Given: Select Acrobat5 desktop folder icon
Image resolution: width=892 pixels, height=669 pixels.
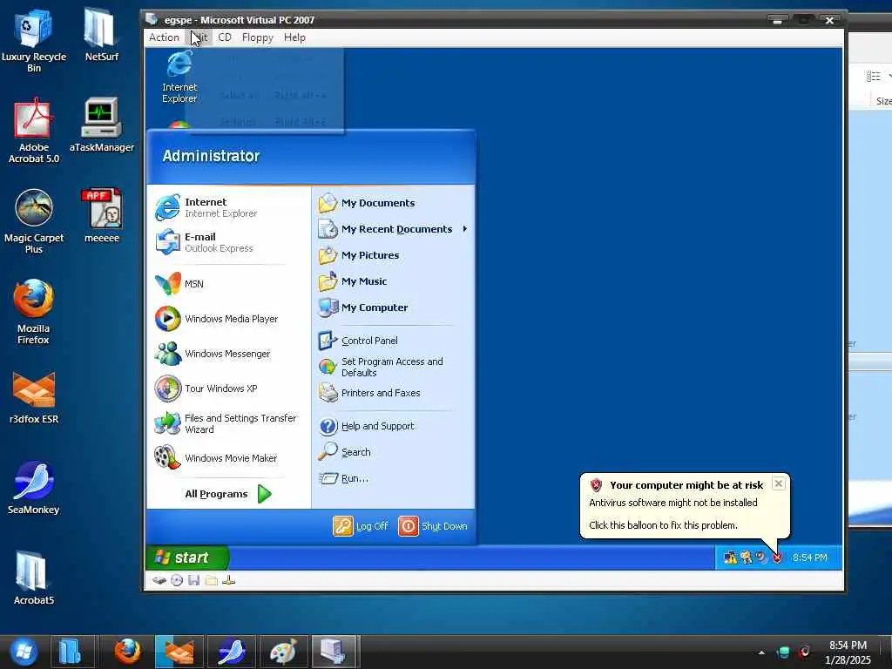Looking at the screenshot, I should click(34, 578).
